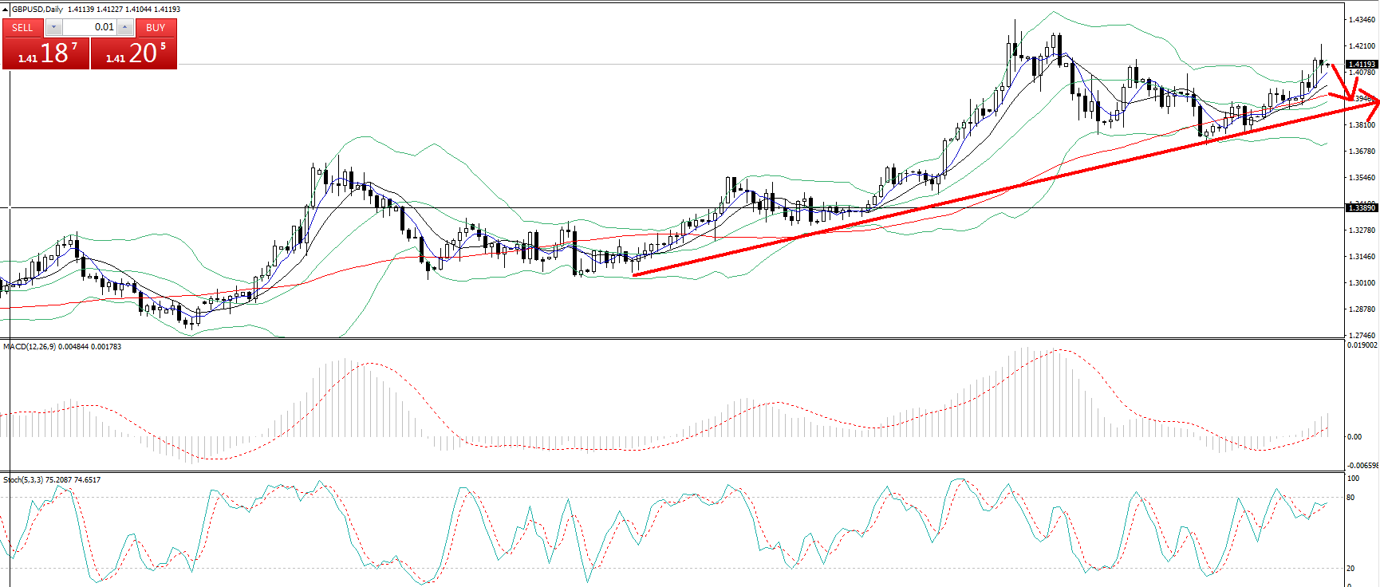Click the 1.32780 price scale value
Screen dimensions: 1380x587
1362,230
